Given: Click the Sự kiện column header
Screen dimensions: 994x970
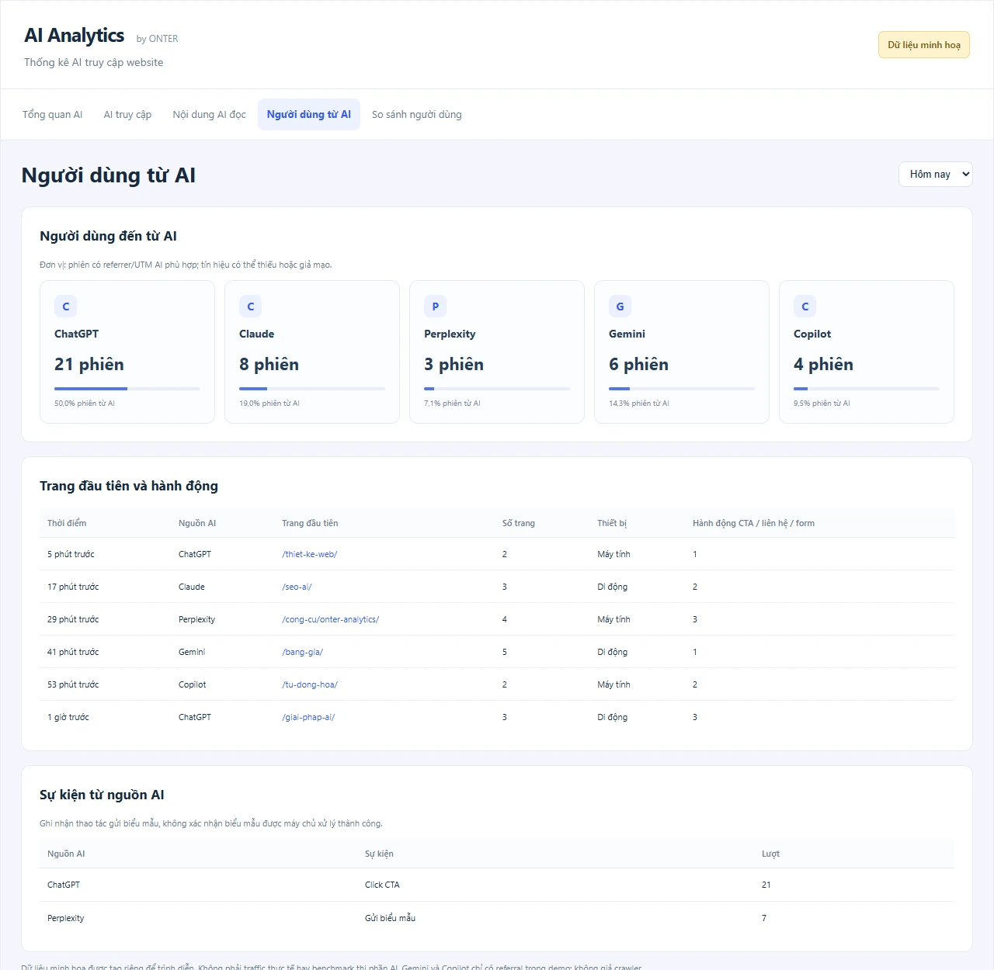Looking at the screenshot, I should [x=379, y=854].
